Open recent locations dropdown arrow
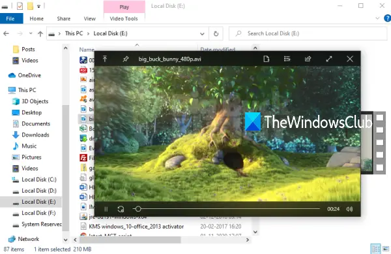Viewport: 391px width, 254px height. coord(31,33)
